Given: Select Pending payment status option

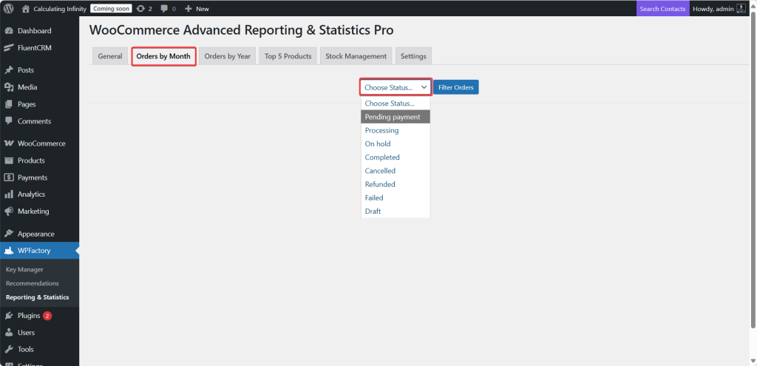Looking at the screenshot, I should pos(396,117).
